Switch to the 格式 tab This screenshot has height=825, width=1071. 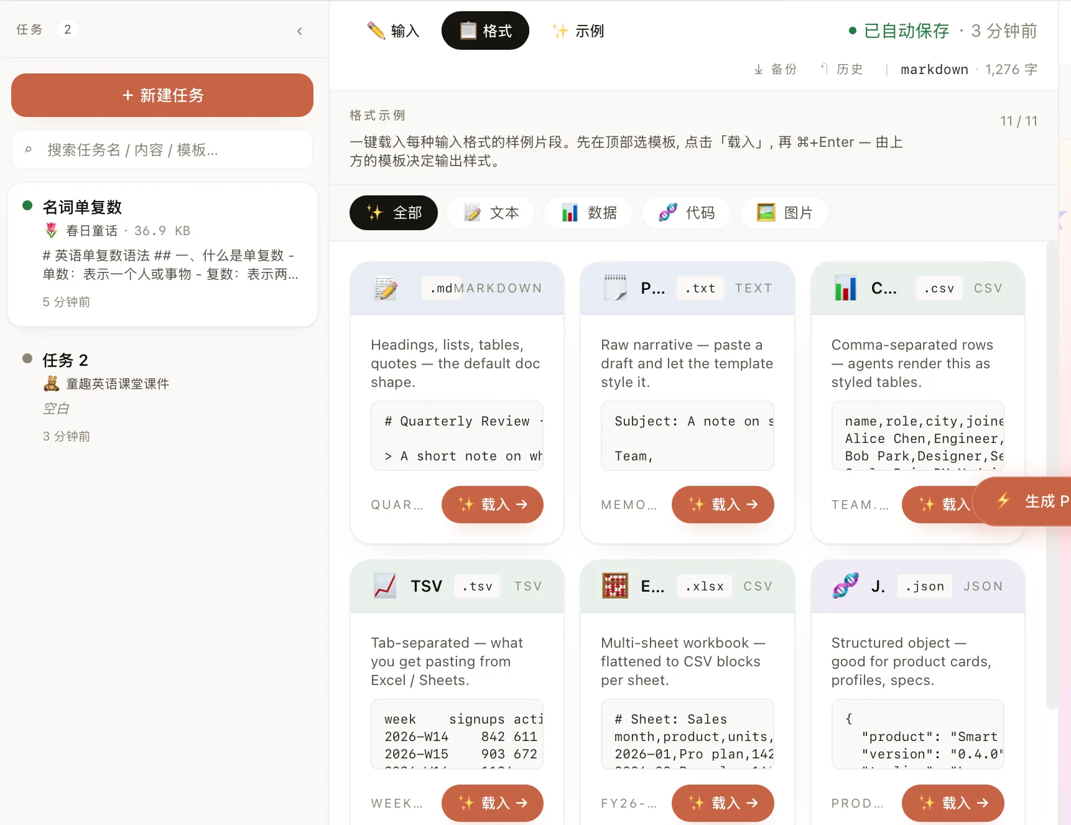(x=485, y=30)
